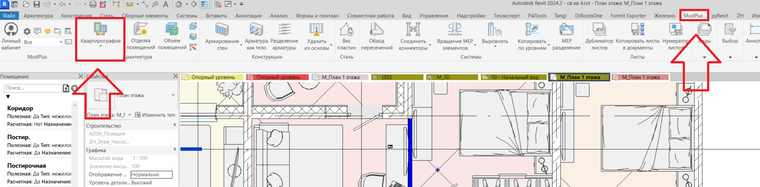Switch to the {3D} view tab
Viewport: 760px width, 187px height.
coord(397,77)
